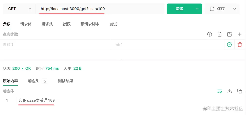Click the 查询参数 section label

click(x=10, y=34)
